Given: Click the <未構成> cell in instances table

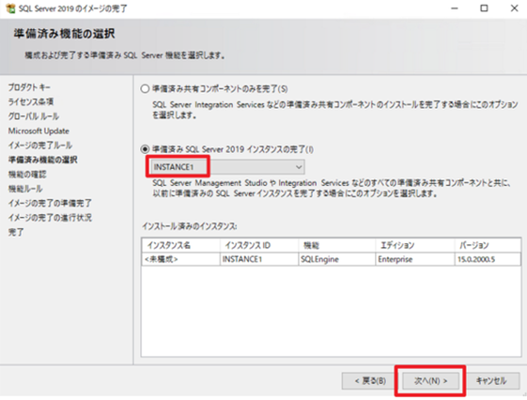Looking at the screenshot, I should [x=180, y=259].
